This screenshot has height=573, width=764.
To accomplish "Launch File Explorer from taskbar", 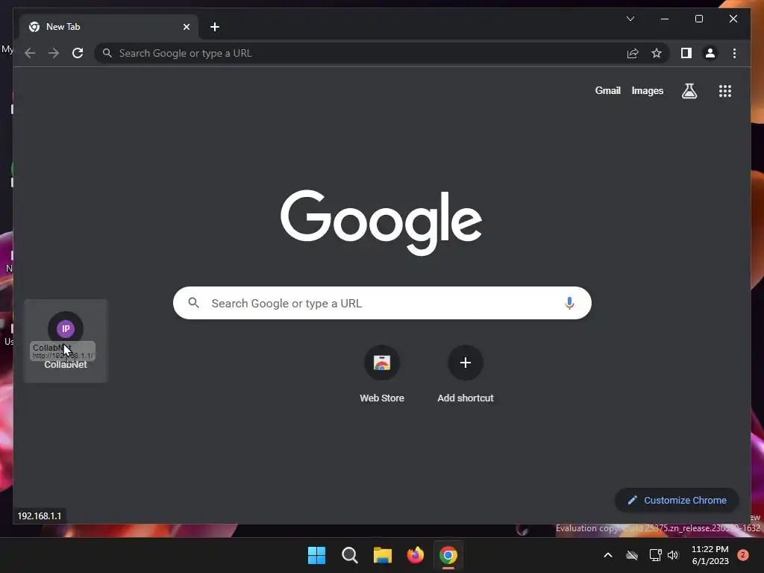I will point(383,555).
